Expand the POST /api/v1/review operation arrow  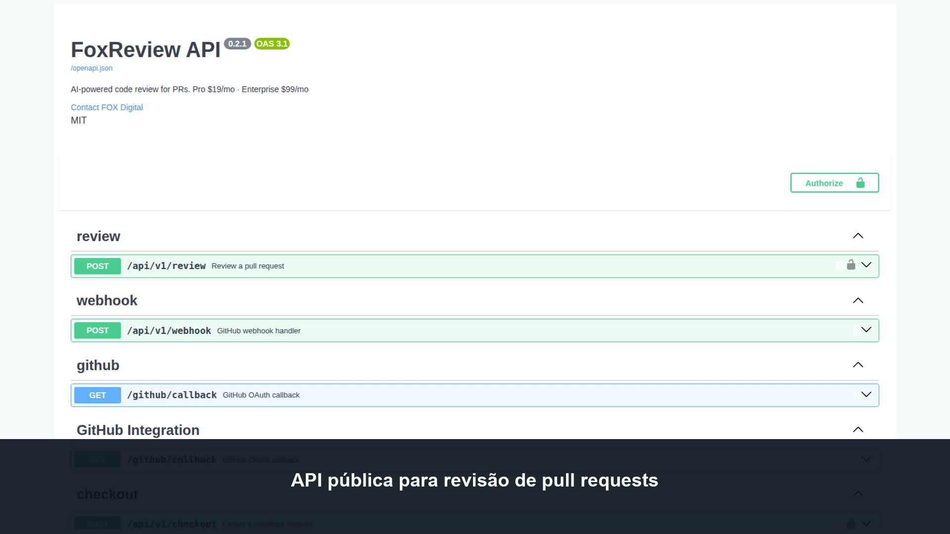pyautogui.click(x=866, y=265)
